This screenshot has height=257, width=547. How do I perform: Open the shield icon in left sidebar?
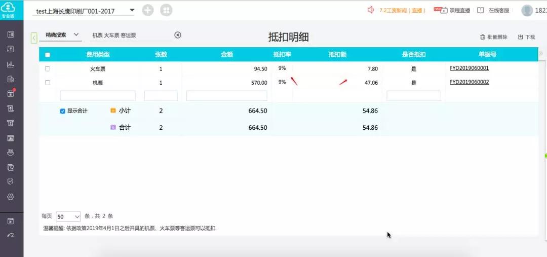coord(11,181)
